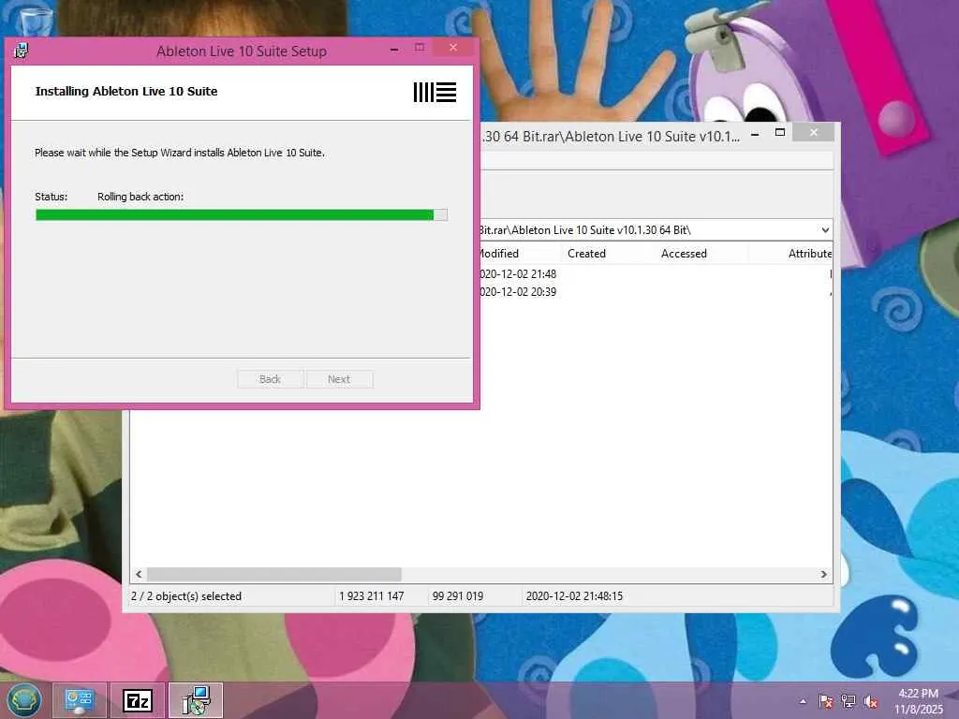
Task: Click right arrow of 7-Zip horizontal scrollbar
Action: point(823,574)
